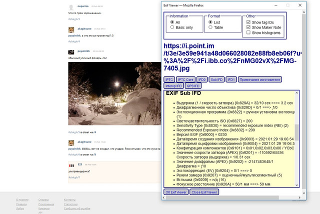320x214 pixels.
Task: Open comment anchor #zhkgh/4
Action: [74, 41]
